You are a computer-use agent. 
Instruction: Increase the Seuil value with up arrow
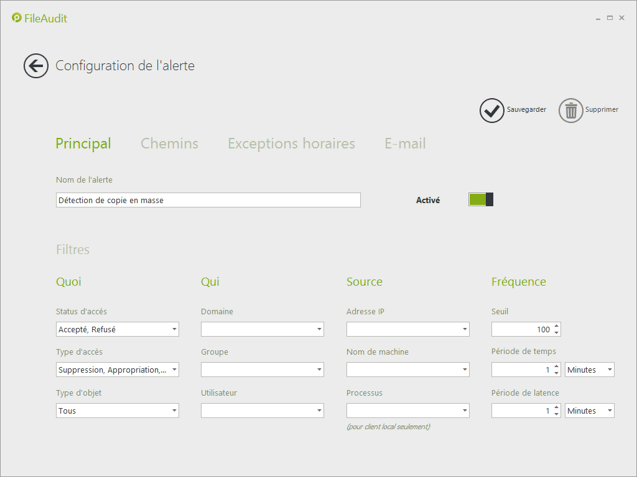[556, 326]
